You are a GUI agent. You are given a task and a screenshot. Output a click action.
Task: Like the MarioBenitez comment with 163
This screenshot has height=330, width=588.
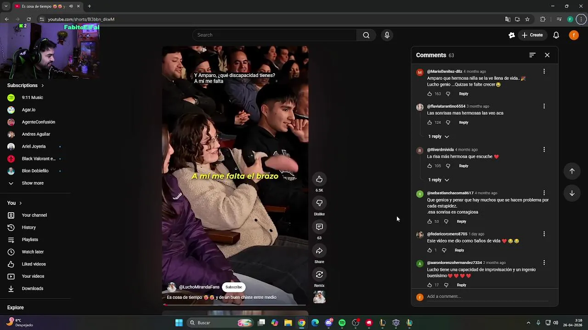pos(430,94)
